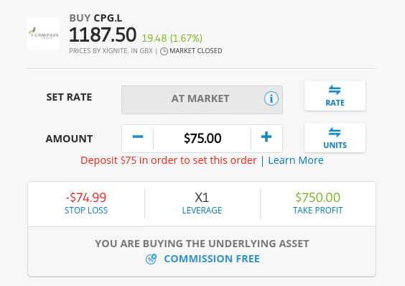The width and height of the screenshot is (405, 286).
Task: Click the COMMISSION FREE link text
Action: coord(212,259)
